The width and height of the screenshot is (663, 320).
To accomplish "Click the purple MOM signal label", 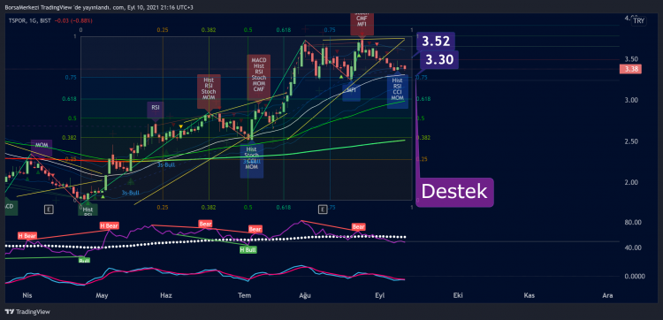I will (x=42, y=145).
